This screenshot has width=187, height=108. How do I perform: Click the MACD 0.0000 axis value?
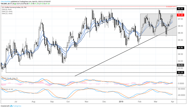(181, 83)
